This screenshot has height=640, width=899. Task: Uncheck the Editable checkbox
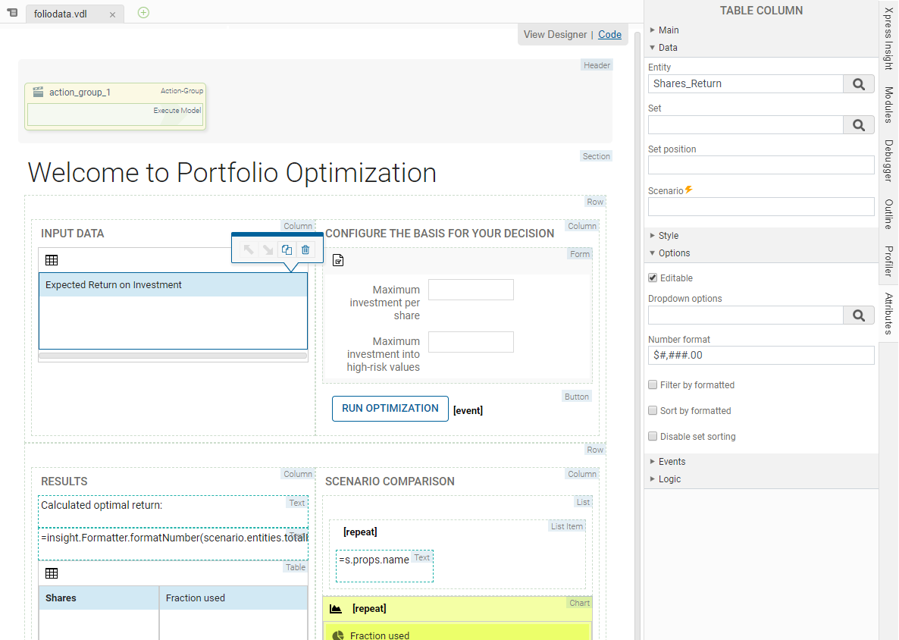[x=653, y=278]
